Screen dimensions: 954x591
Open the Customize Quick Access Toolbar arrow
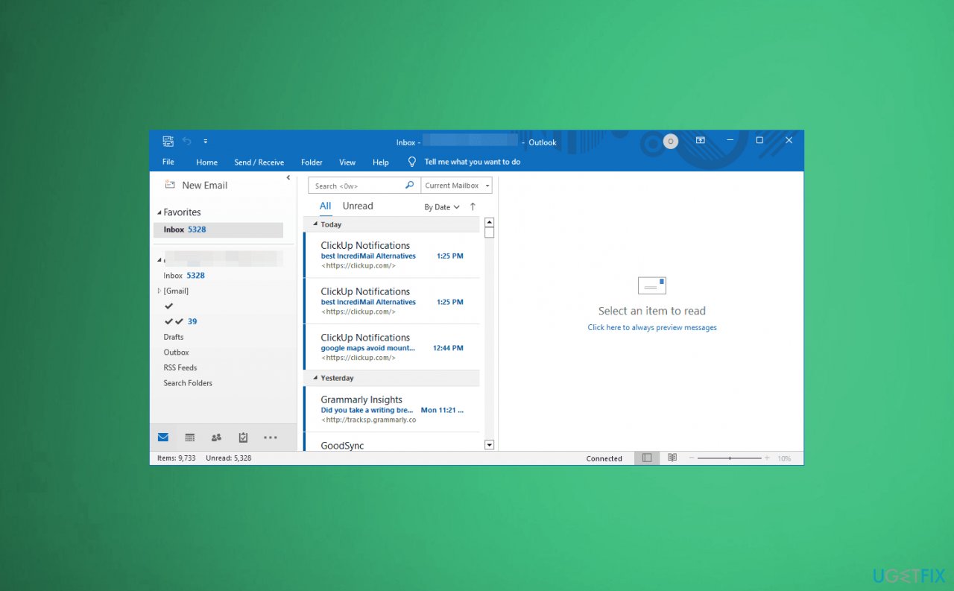point(206,141)
